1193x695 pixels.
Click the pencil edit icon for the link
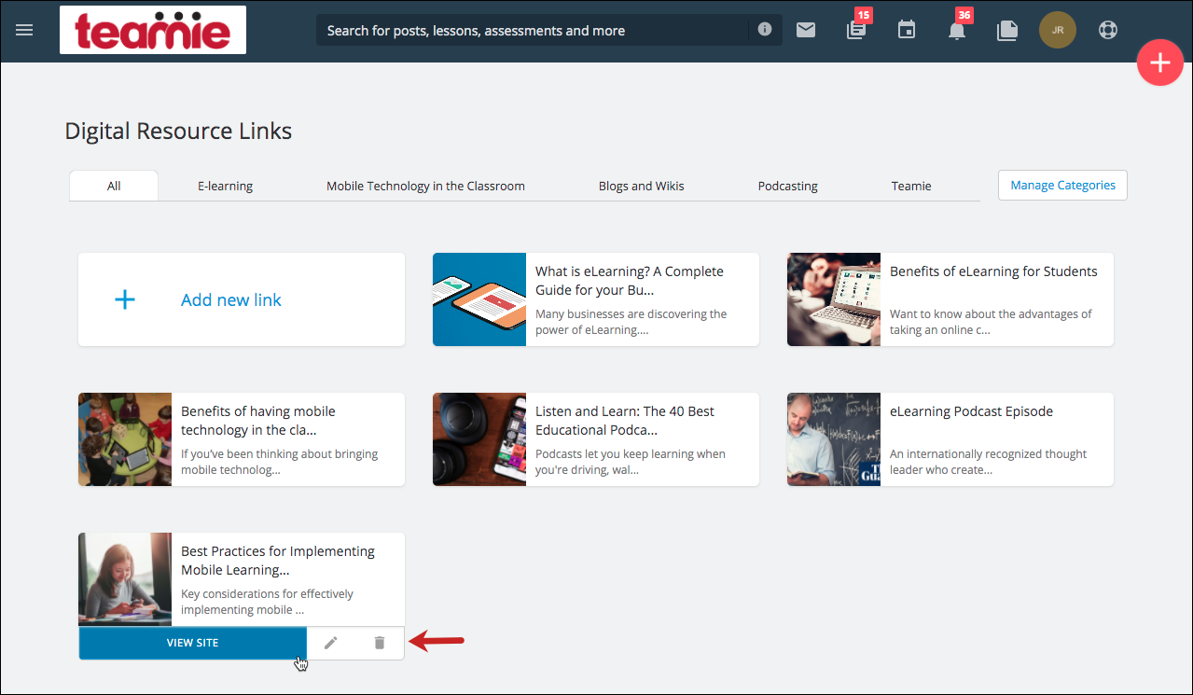[x=331, y=643]
